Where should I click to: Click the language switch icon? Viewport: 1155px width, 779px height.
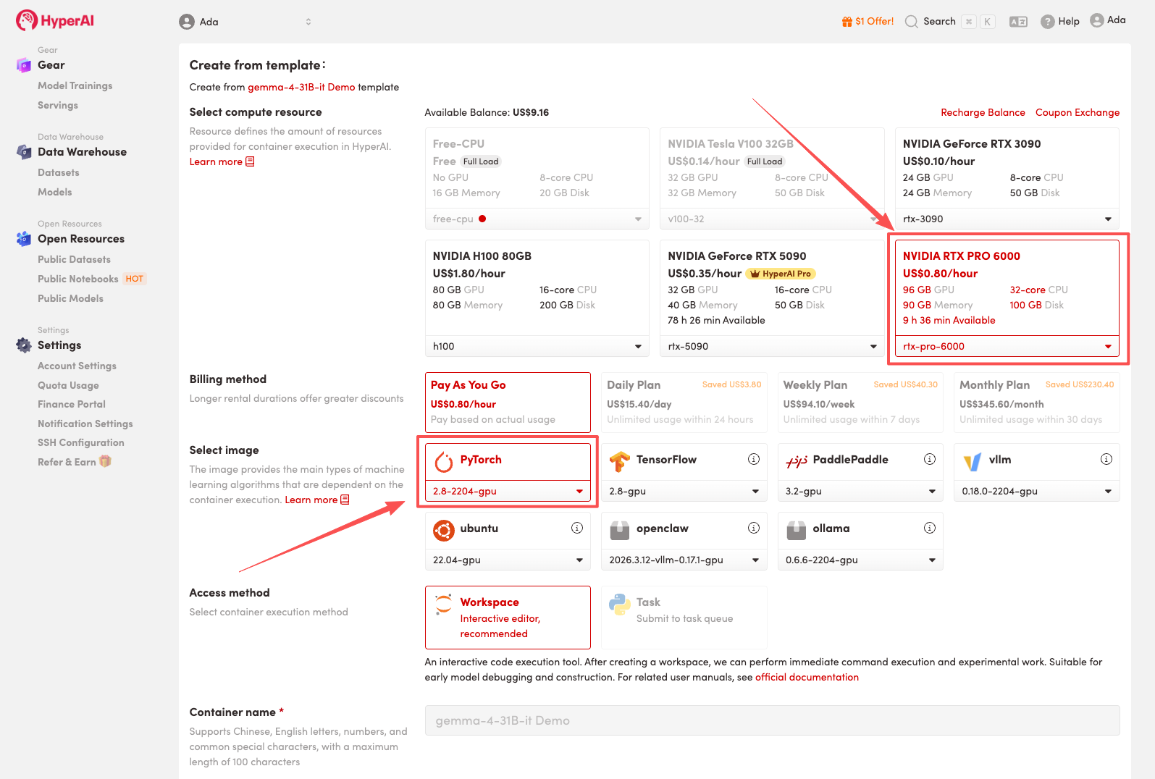(1018, 22)
